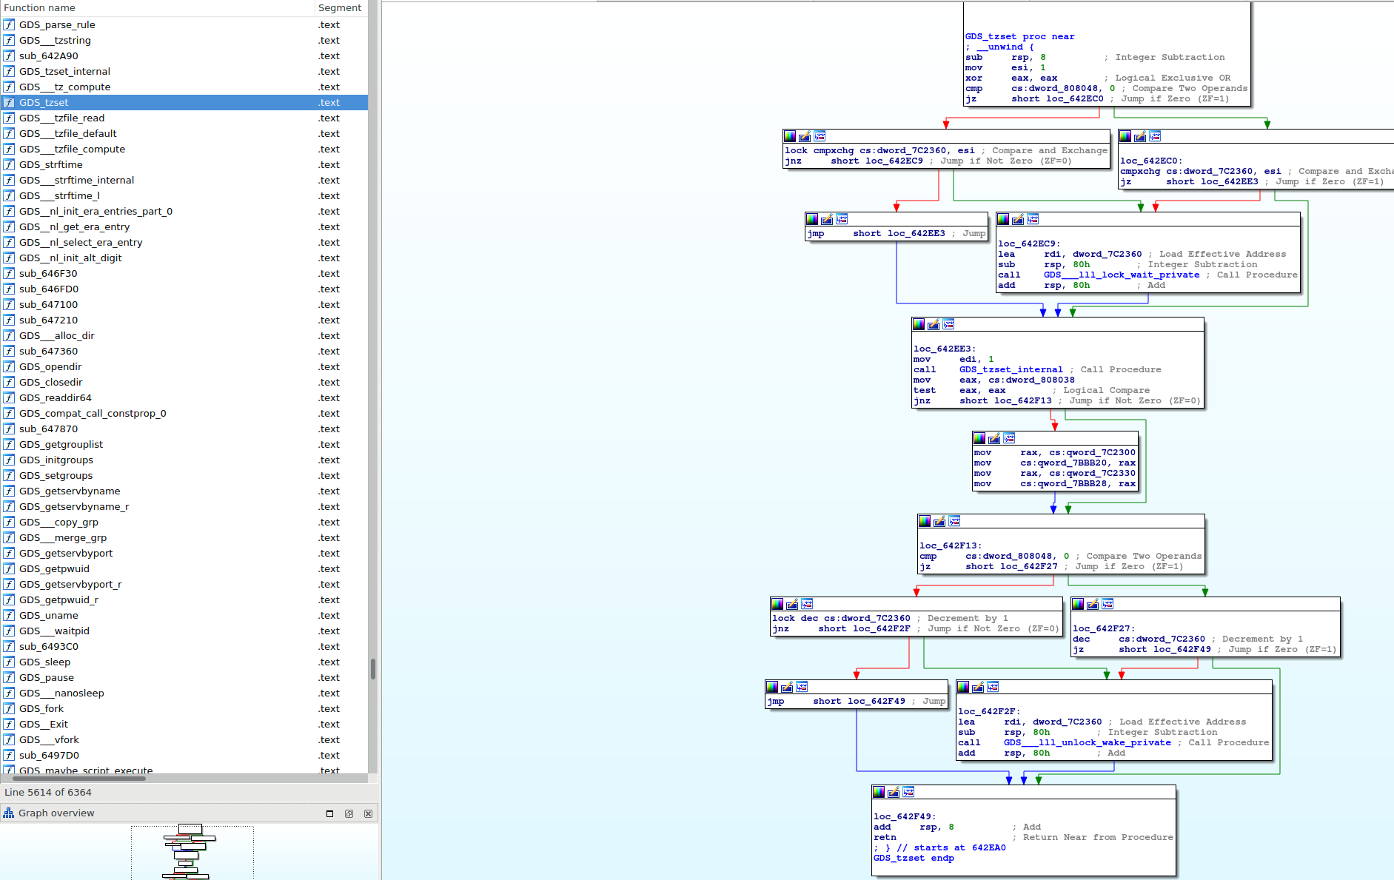The image size is (1394, 880).
Task: Click group icon on loc_642F13 node
Action: pyautogui.click(x=954, y=521)
